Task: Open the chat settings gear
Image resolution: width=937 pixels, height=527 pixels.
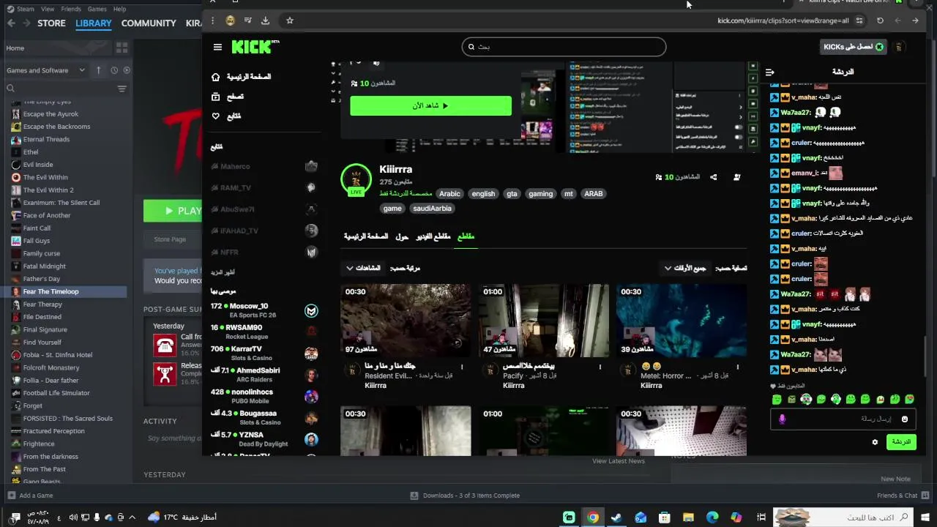Action: point(875,442)
